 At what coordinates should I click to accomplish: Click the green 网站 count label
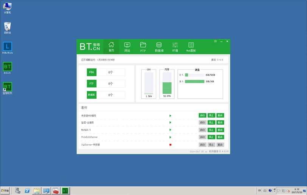(92, 72)
